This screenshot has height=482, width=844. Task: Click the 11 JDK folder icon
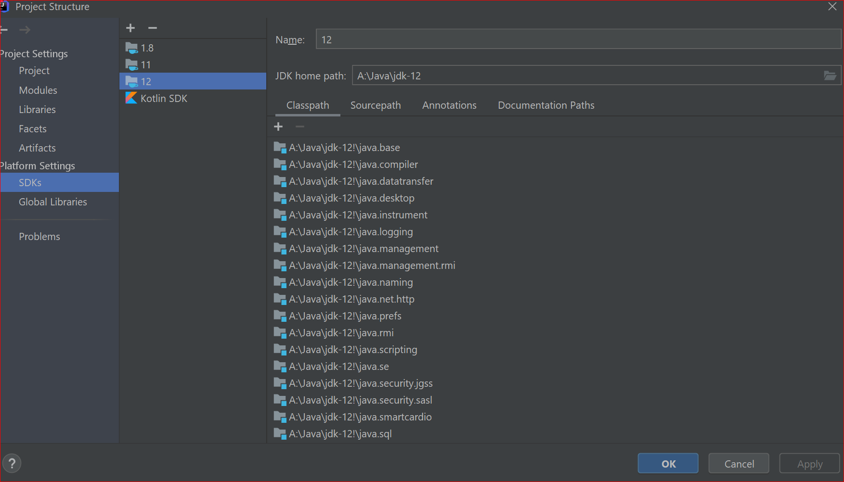(131, 64)
